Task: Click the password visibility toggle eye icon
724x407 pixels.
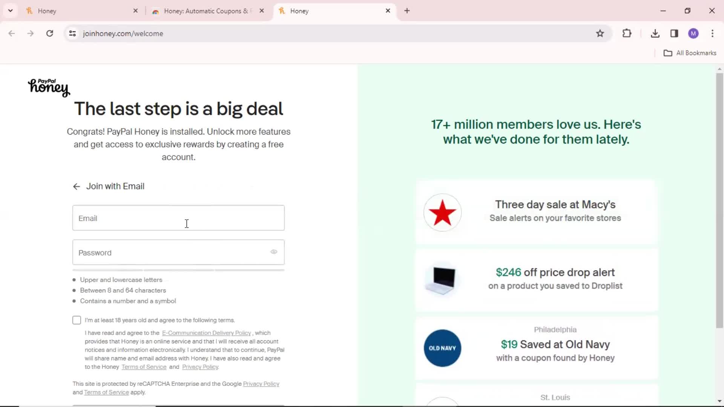Action: point(274,252)
